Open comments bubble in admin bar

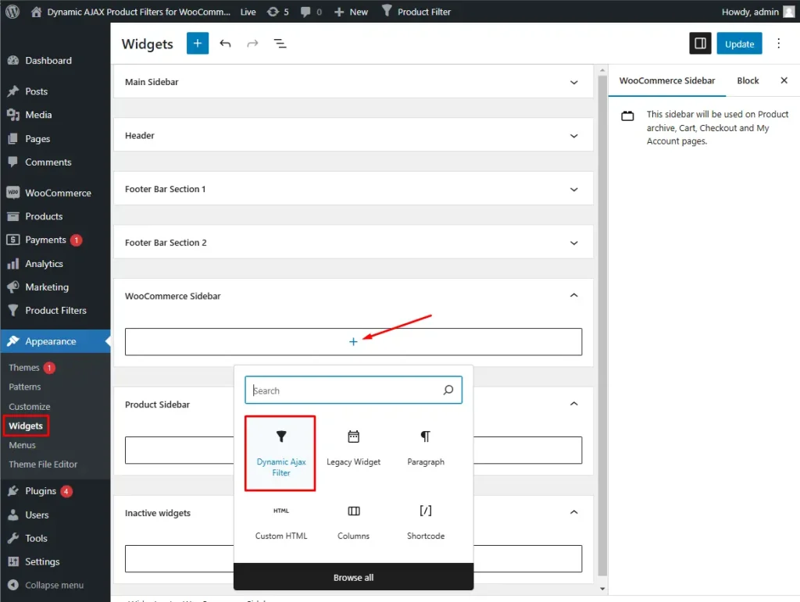point(311,11)
